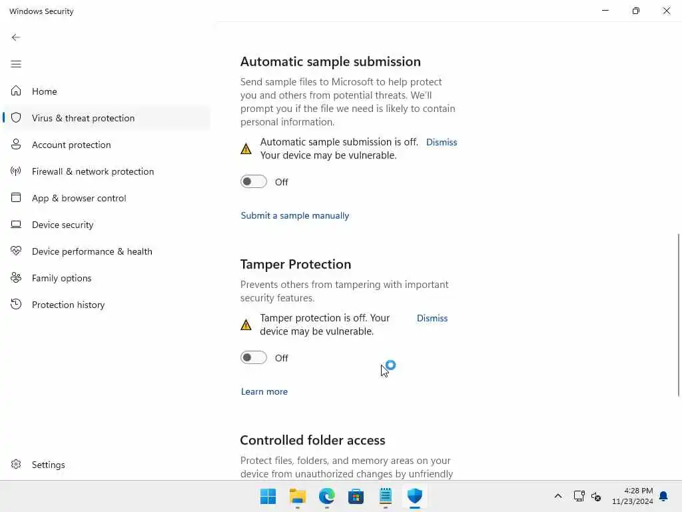The width and height of the screenshot is (682, 512).
Task: Enable the Tamper Protection toggle
Action: [254, 357]
